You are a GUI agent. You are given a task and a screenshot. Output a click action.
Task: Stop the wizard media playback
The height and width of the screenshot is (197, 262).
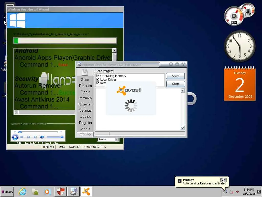[21, 137]
